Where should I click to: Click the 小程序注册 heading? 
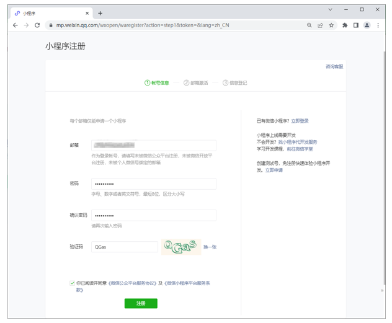65,46
